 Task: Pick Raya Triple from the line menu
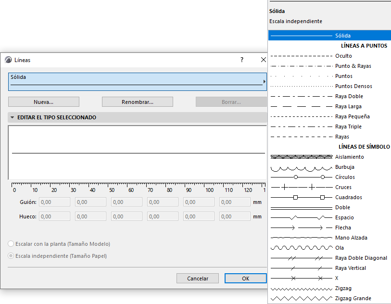(348, 127)
